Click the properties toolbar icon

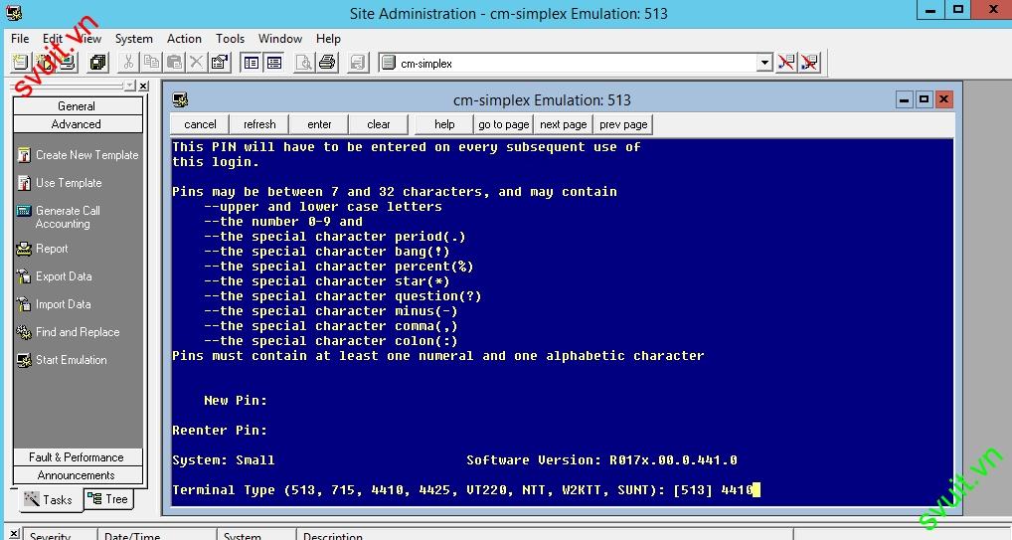pos(220,63)
